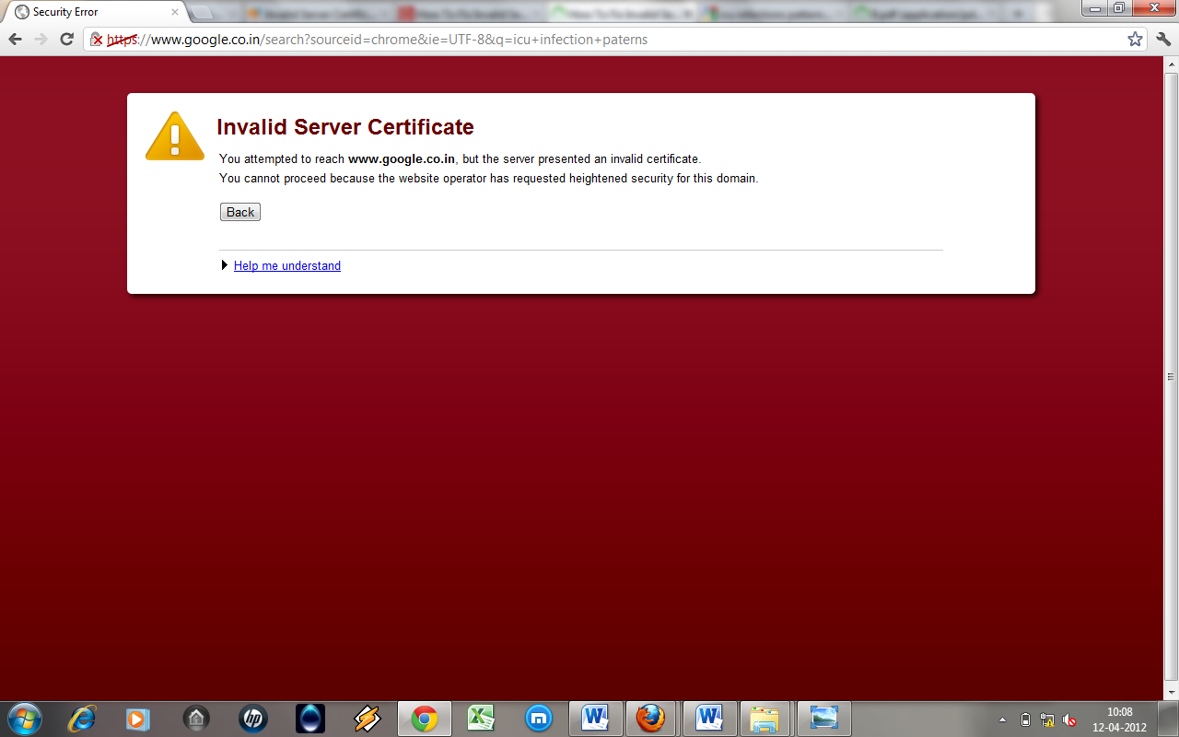
Task: Switch to Chrome on the taskbar
Action: (425, 718)
